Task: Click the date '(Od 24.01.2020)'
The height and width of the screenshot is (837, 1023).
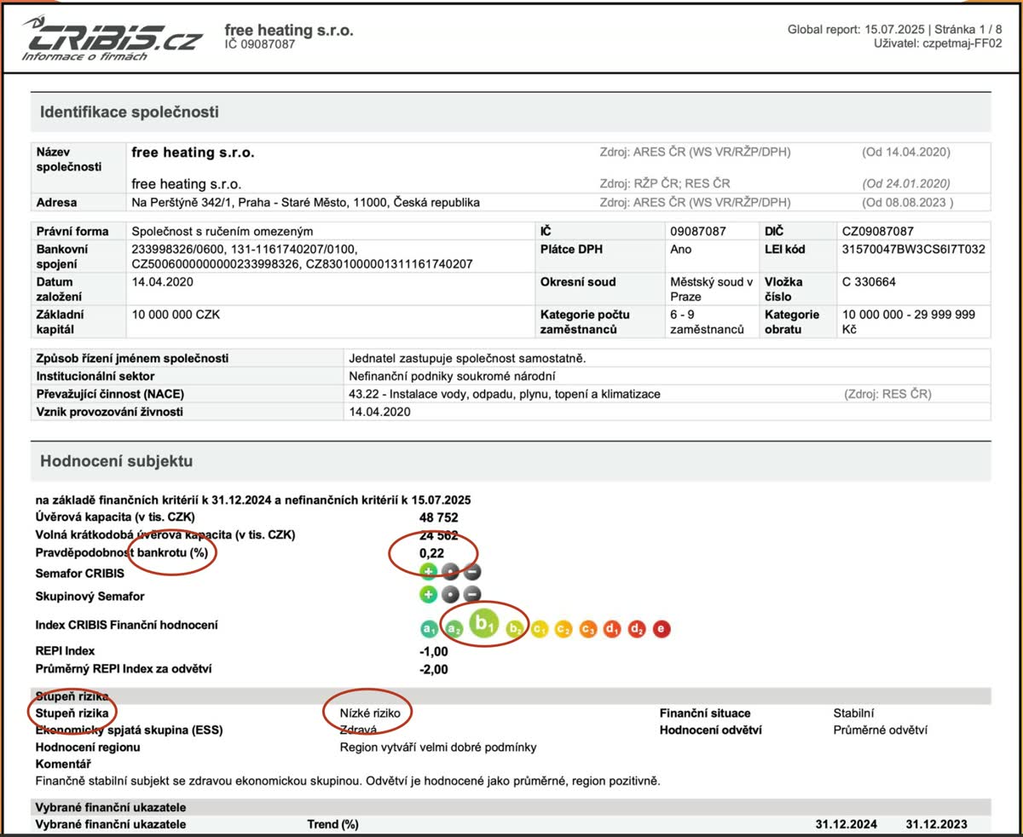Action: pyautogui.click(x=905, y=183)
